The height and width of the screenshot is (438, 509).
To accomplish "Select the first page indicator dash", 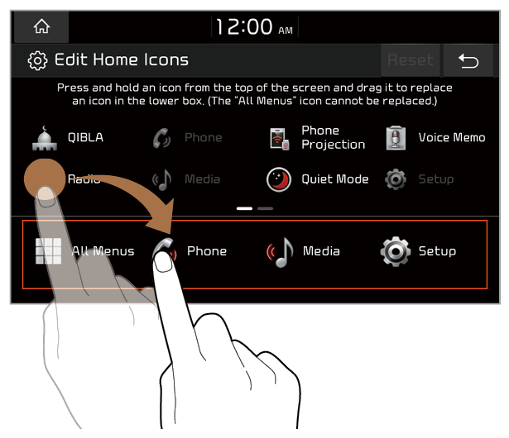I will [244, 208].
